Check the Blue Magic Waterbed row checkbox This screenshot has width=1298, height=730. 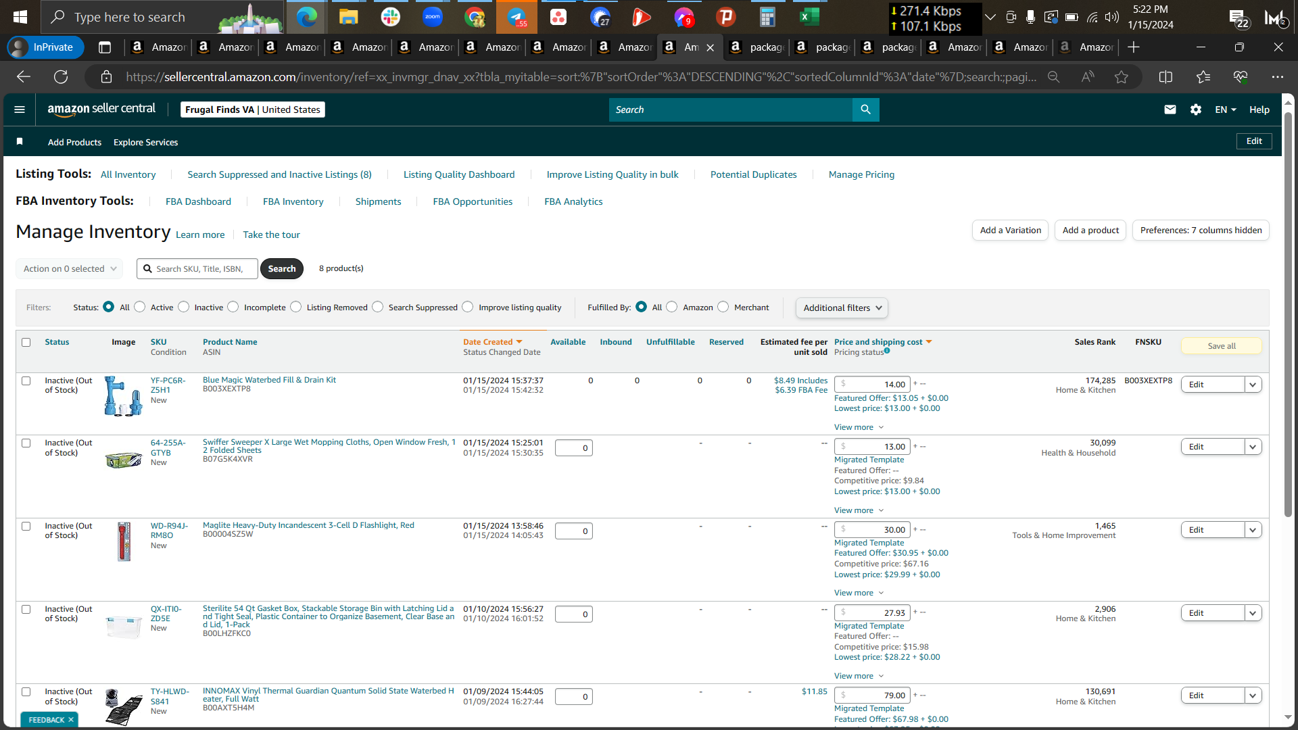(26, 381)
